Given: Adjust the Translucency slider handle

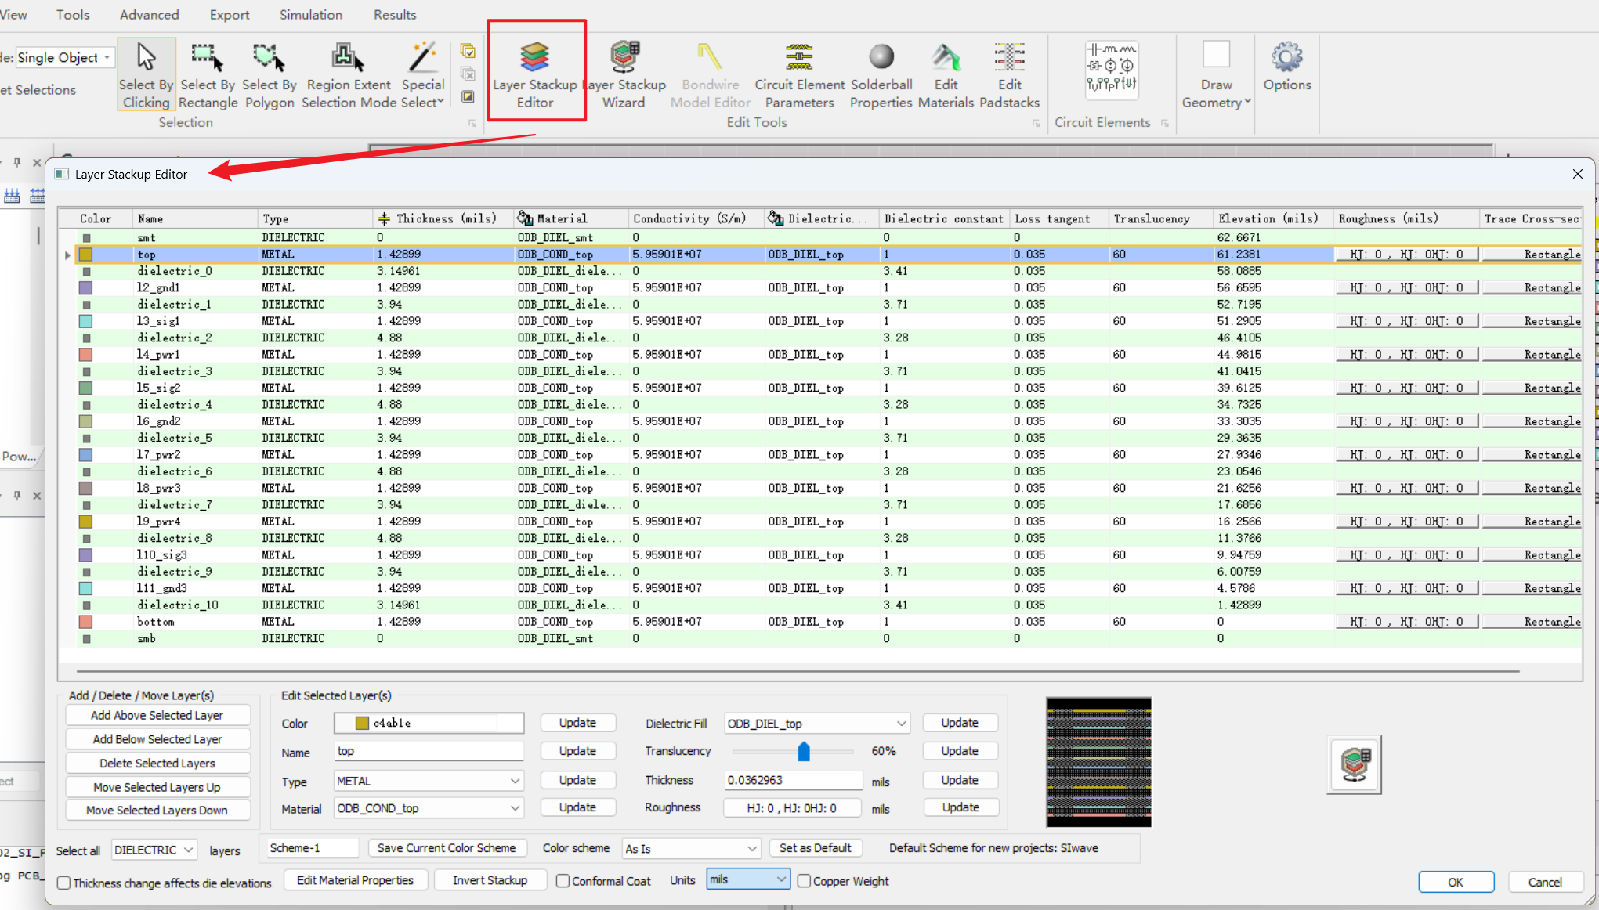Looking at the screenshot, I should [x=804, y=752].
